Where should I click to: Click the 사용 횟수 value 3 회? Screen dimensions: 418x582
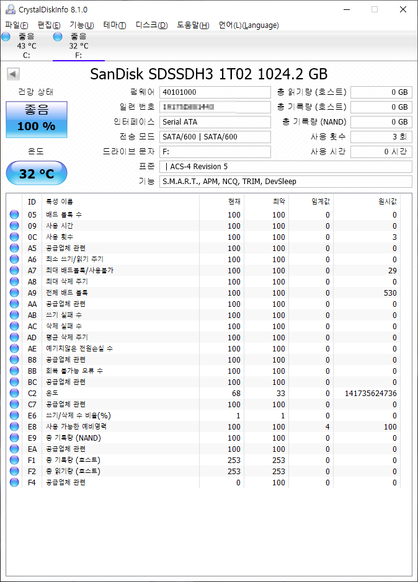[x=381, y=136]
